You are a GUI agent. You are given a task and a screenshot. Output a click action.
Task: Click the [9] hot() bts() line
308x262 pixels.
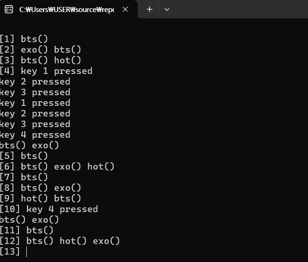pos(41,198)
